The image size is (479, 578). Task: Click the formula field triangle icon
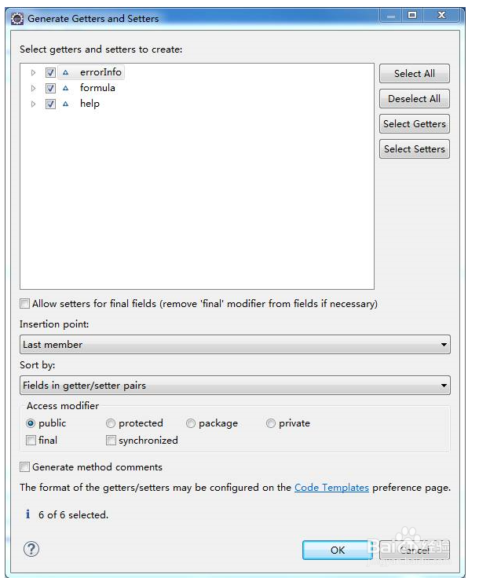click(66, 88)
